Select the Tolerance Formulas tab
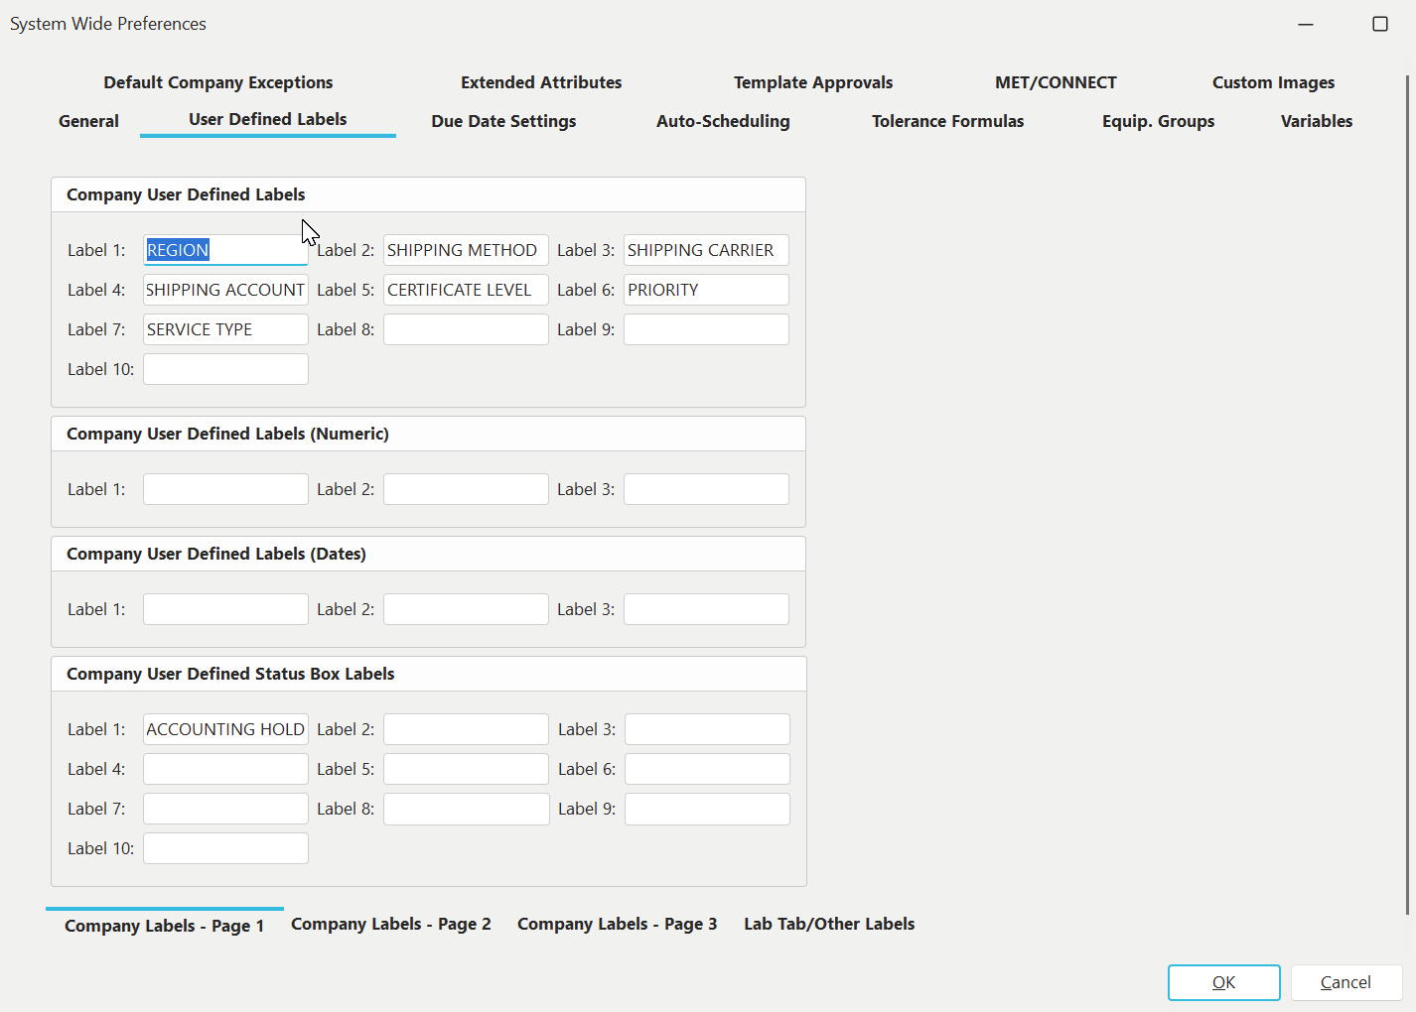This screenshot has width=1416, height=1012. pyautogui.click(x=947, y=121)
